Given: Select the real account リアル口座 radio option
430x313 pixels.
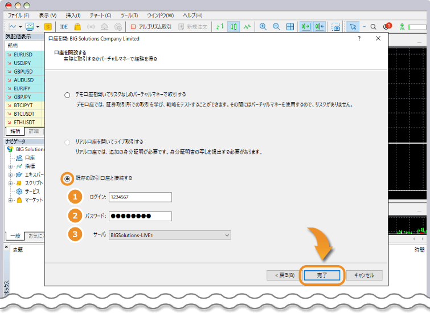Looking at the screenshot, I should click(x=67, y=142).
